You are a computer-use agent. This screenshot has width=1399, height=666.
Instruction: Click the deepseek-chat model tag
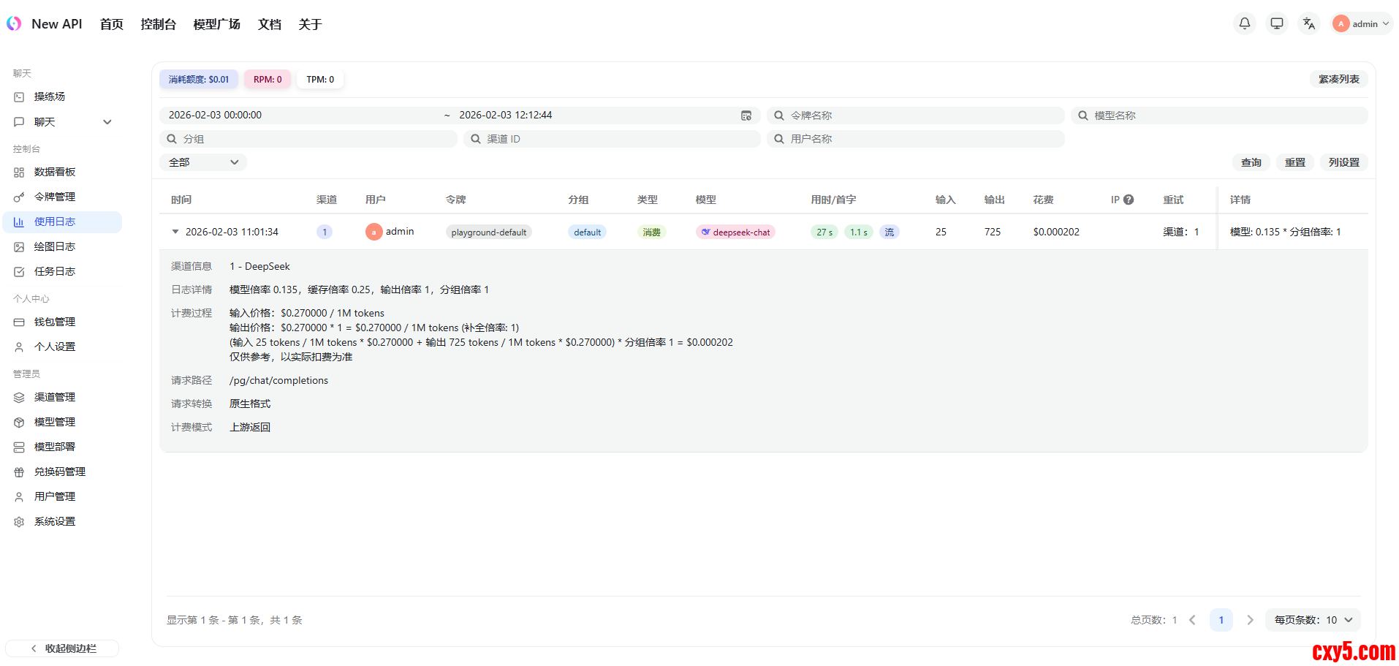(735, 232)
